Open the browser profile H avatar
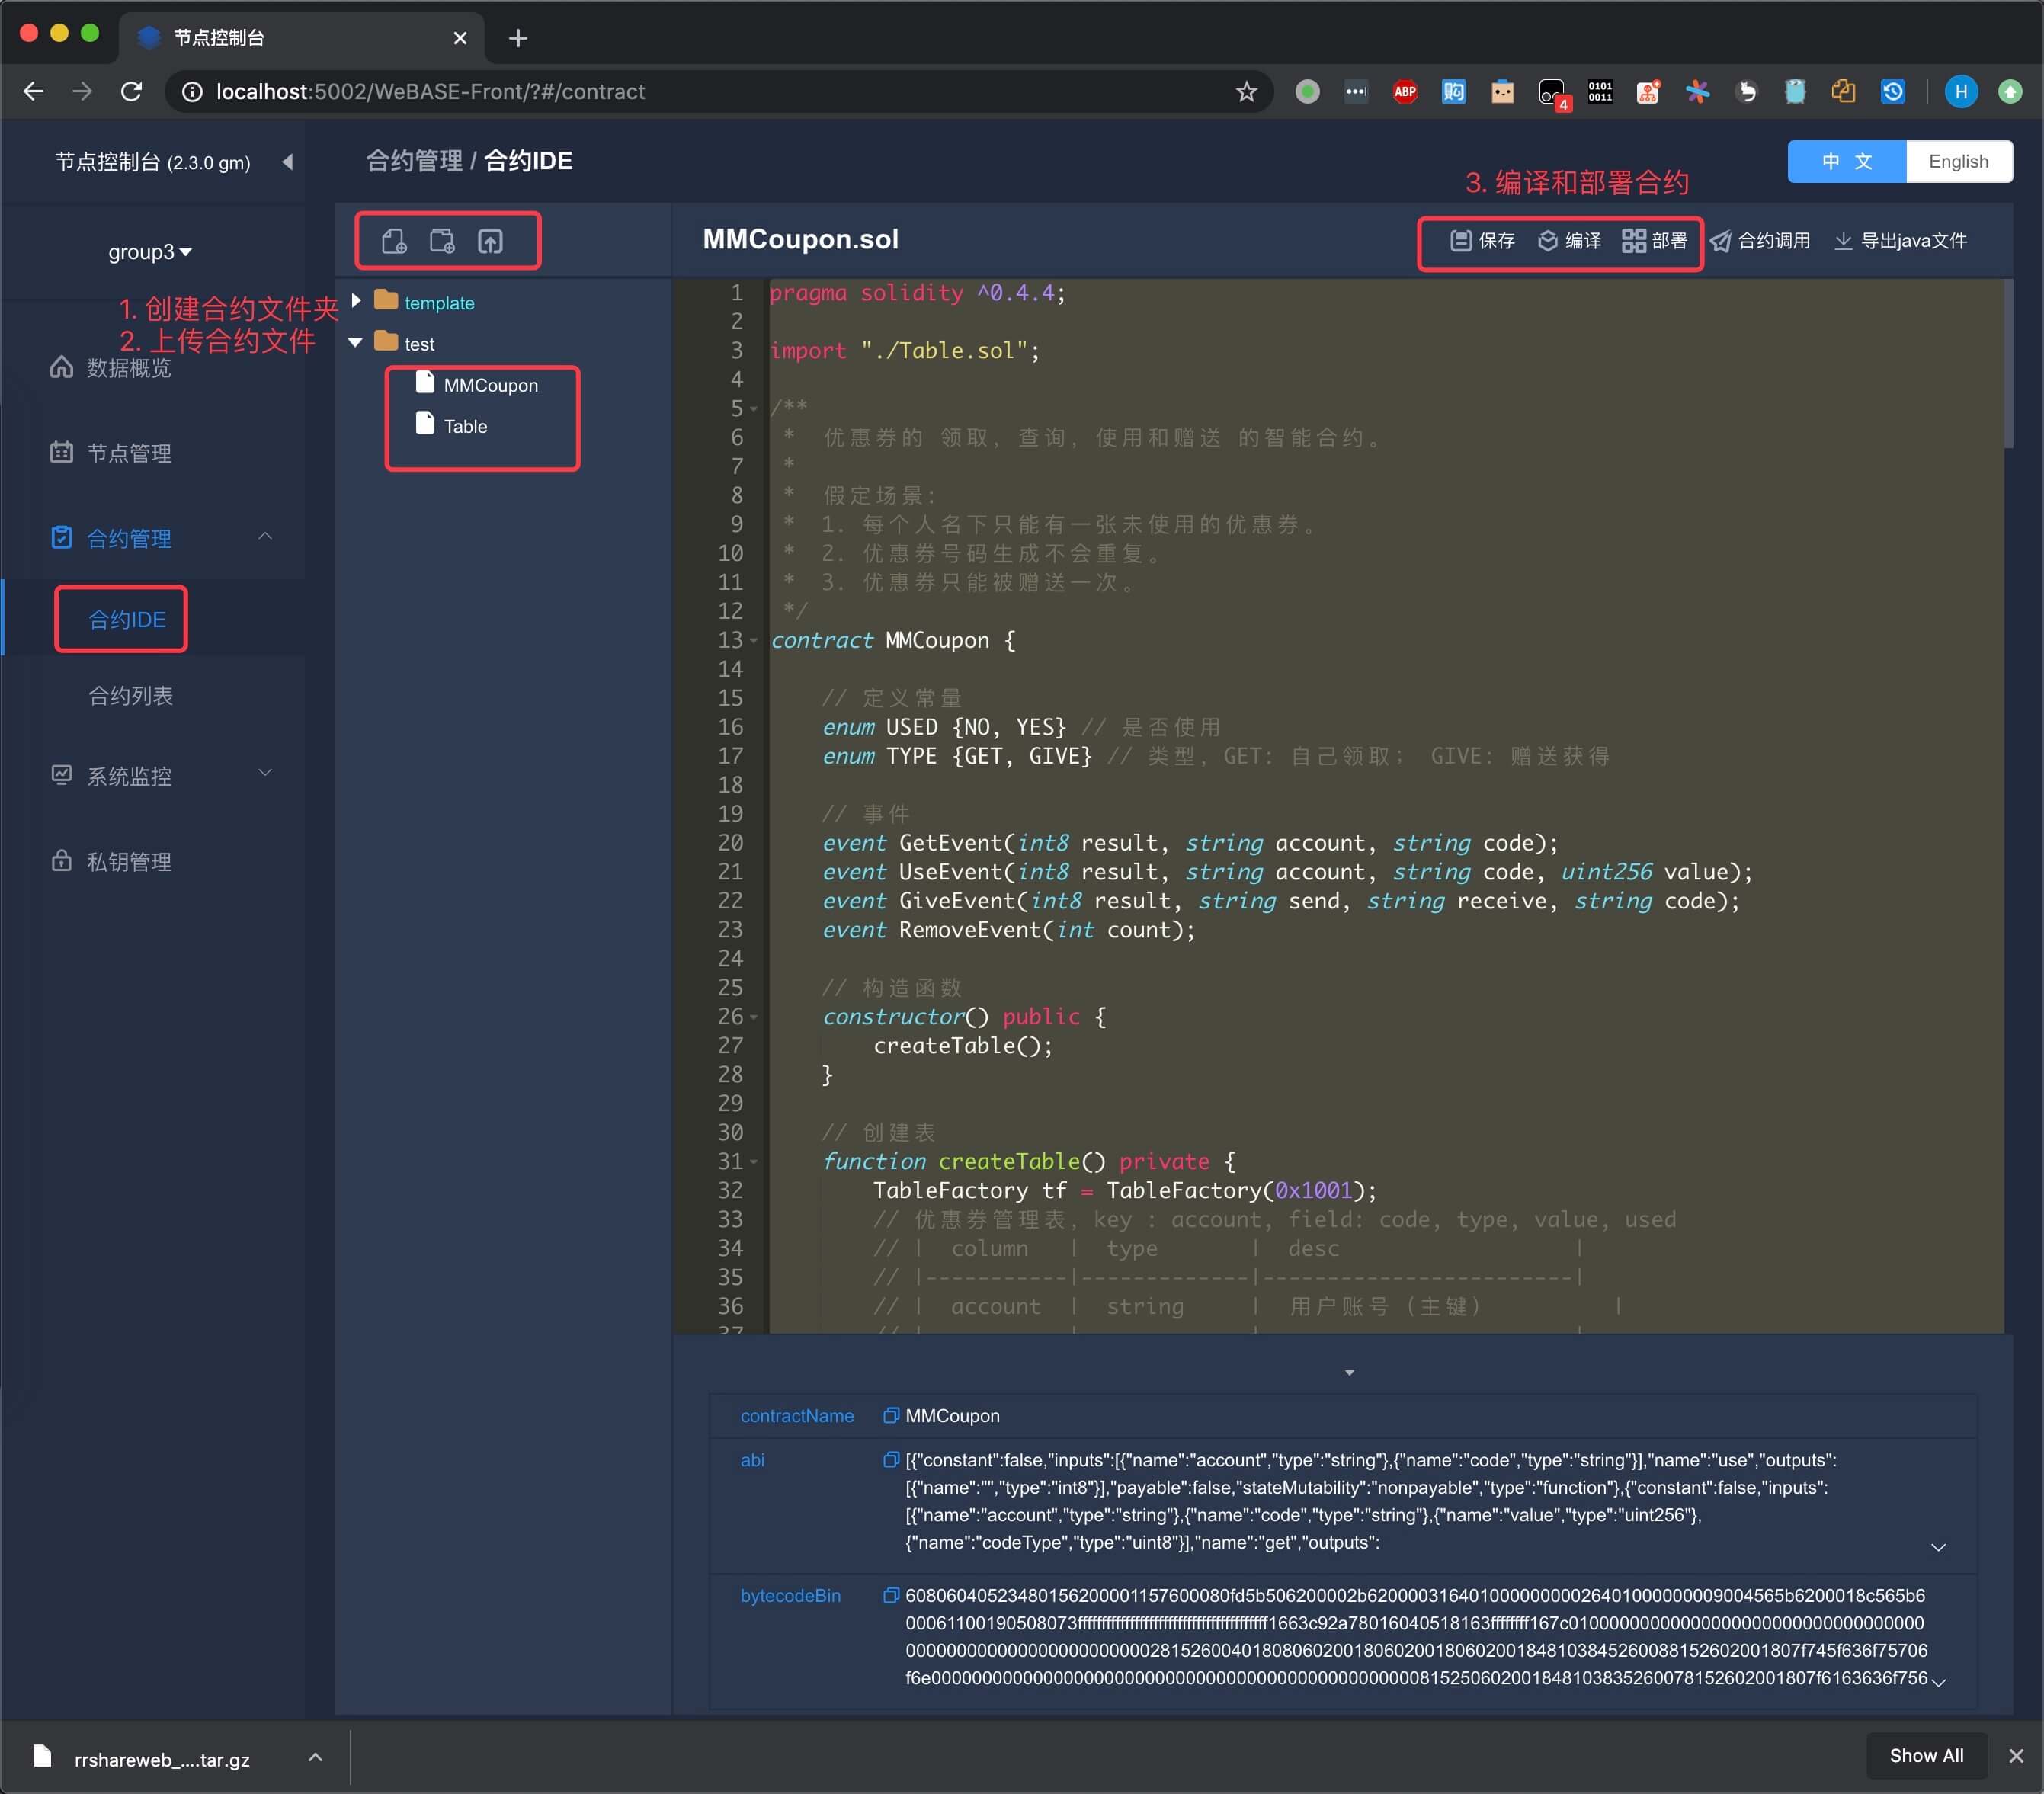Screen dimensions: 2044x1794 click(x=1961, y=92)
